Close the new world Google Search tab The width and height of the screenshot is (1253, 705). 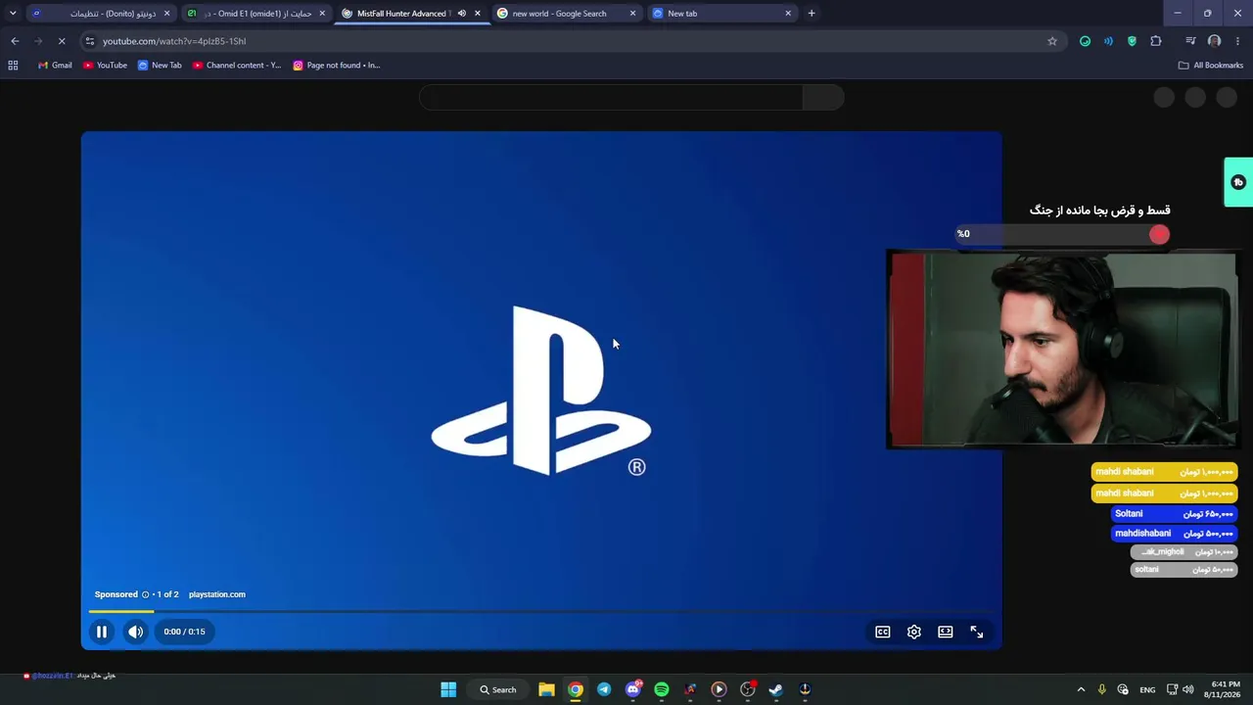(x=632, y=14)
